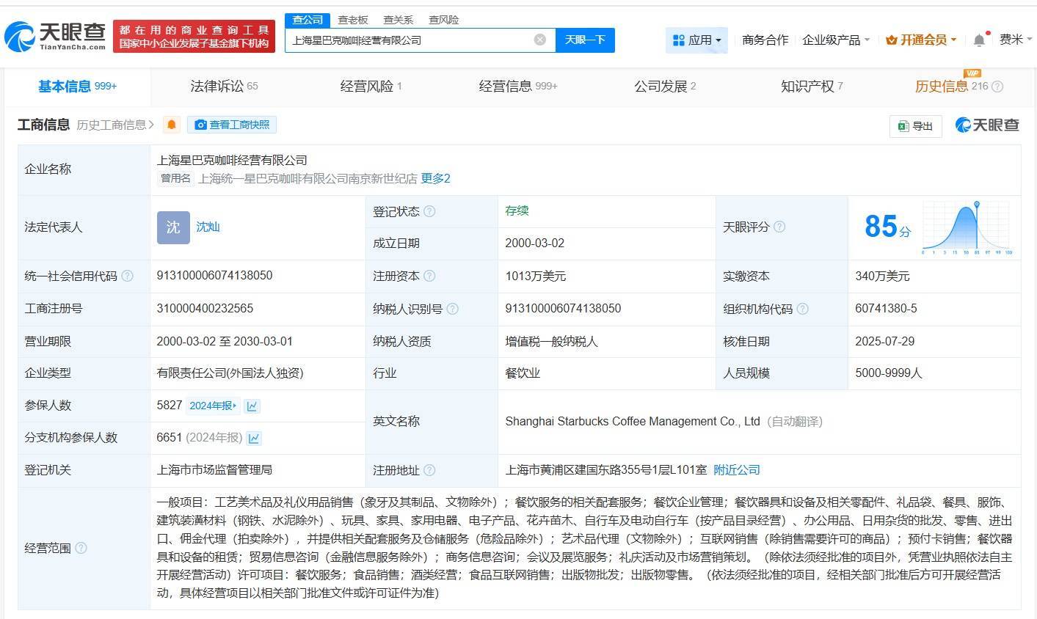Click the 企业类型 value 有限责任公司(外国法人独资)
This screenshot has height=619, width=1037.
[x=230, y=373]
